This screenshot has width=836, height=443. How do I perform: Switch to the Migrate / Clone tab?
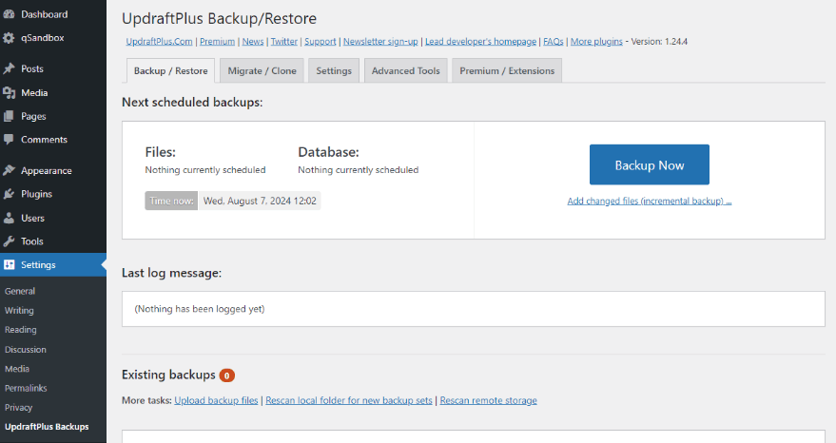[x=262, y=71]
